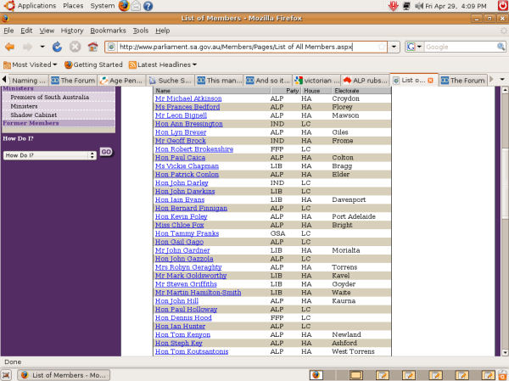Open the Edit menu
The height and width of the screenshot is (381, 509).
26,31
